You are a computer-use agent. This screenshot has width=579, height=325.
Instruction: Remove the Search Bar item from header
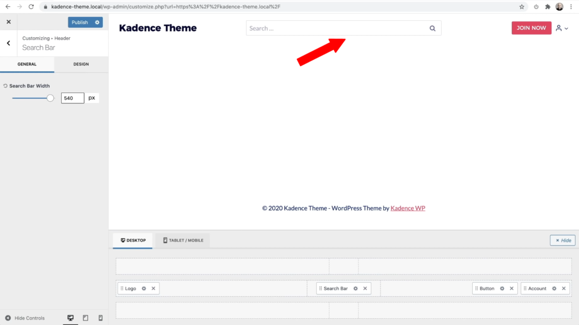coord(365,288)
